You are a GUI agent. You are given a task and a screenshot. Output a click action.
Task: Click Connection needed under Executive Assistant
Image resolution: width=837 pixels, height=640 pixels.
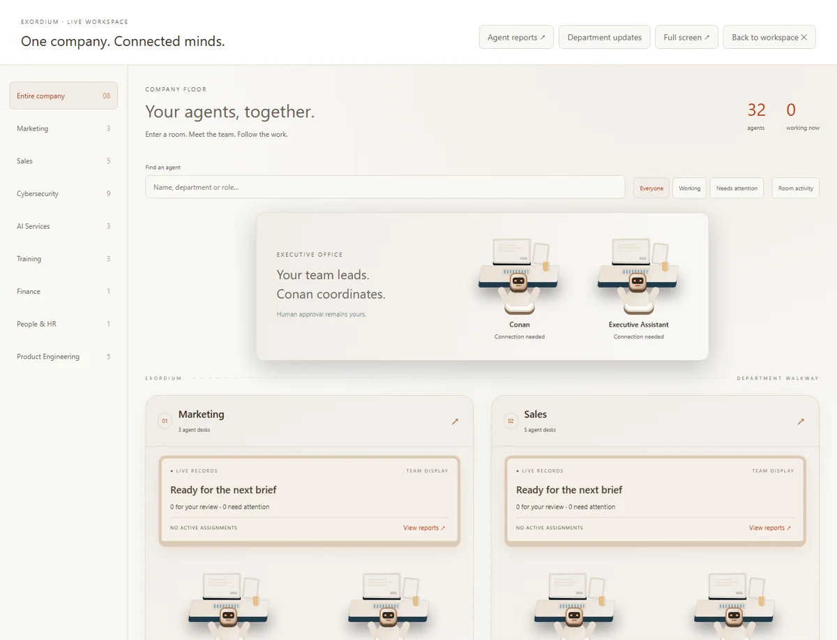tap(639, 336)
